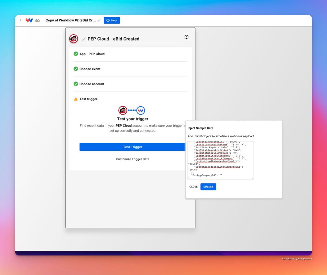Click the blue Test Trigger button
The width and height of the screenshot is (327, 275).
coord(133,147)
